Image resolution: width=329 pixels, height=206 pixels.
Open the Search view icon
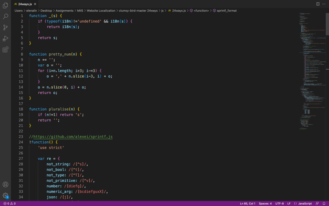(5, 16)
